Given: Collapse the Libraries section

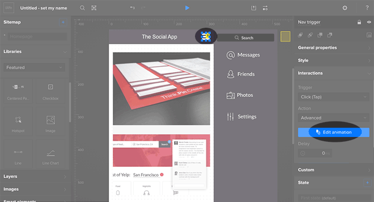Looking at the screenshot, I should (65, 52).
